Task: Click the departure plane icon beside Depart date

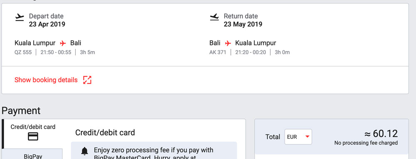Action: (x=20, y=17)
